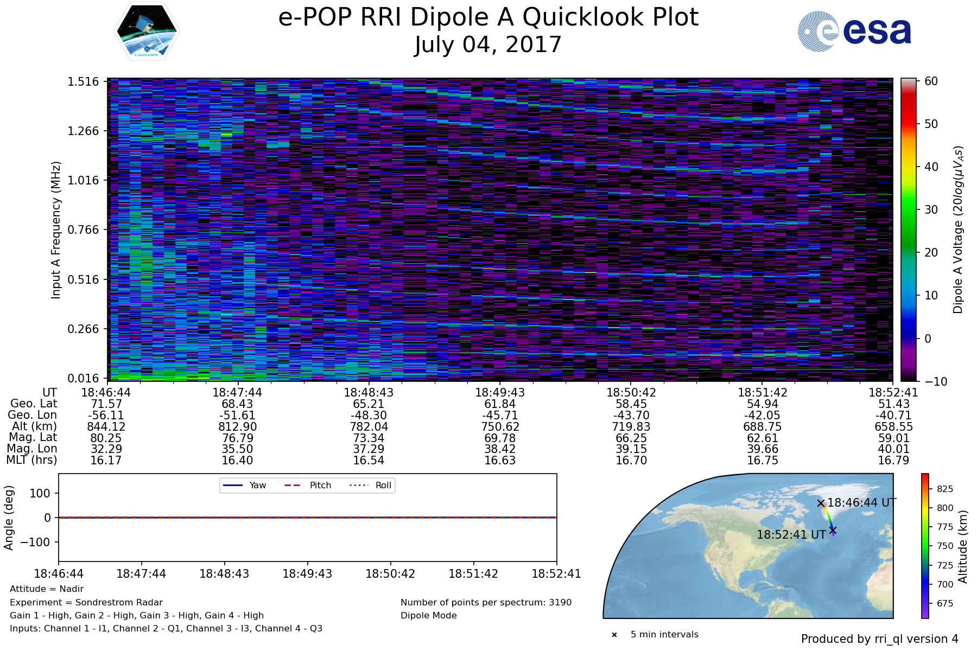Click the blue Yaw legend line
977x651 pixels.
[x=232, y=486]
